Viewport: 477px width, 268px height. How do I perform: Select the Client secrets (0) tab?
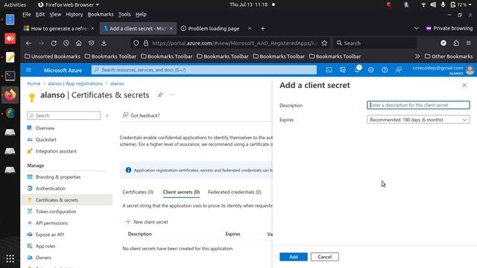pyautogui.click(x=181, y=192)
